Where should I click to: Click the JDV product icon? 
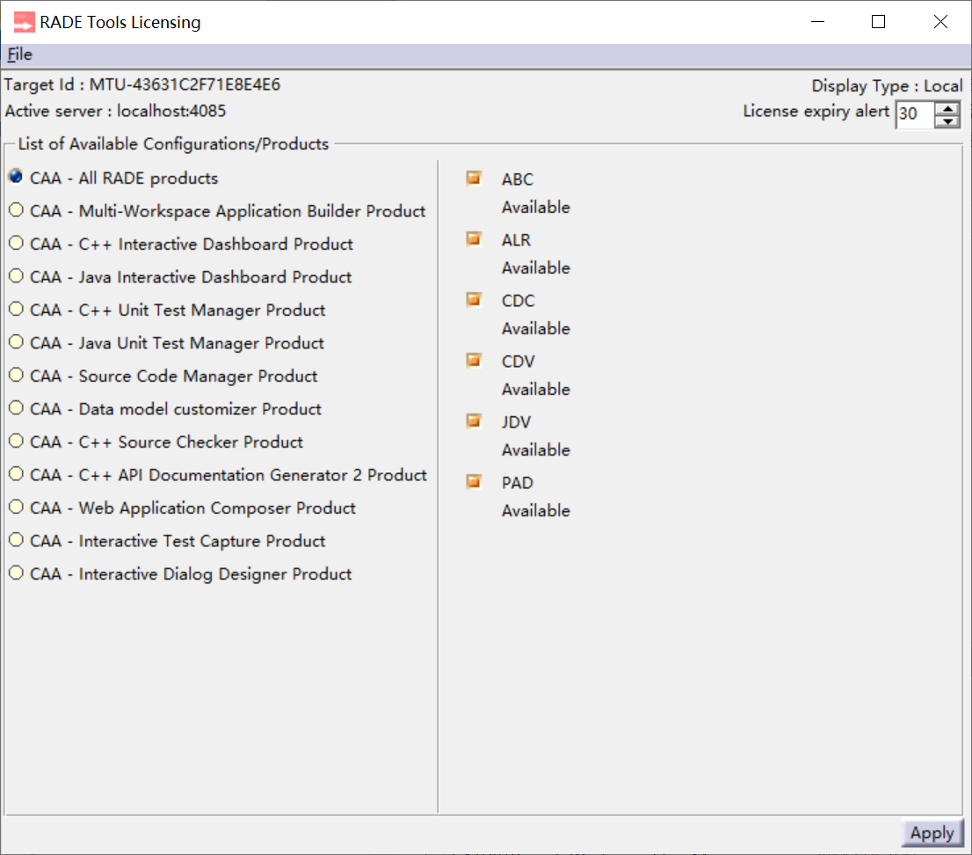click(474, 420)
